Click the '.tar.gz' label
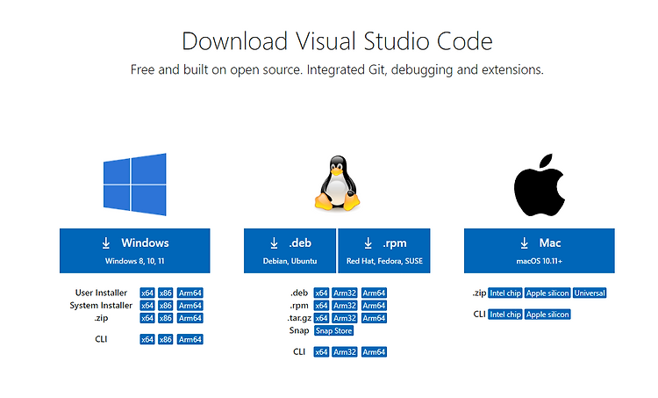Screen dimensions: 658x398 tap(300, 318)
